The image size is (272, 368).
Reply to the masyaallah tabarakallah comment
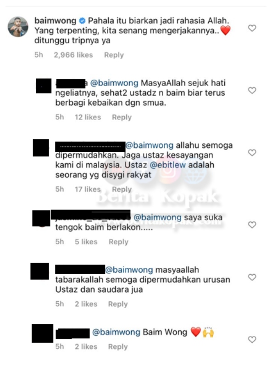[118, 304]
